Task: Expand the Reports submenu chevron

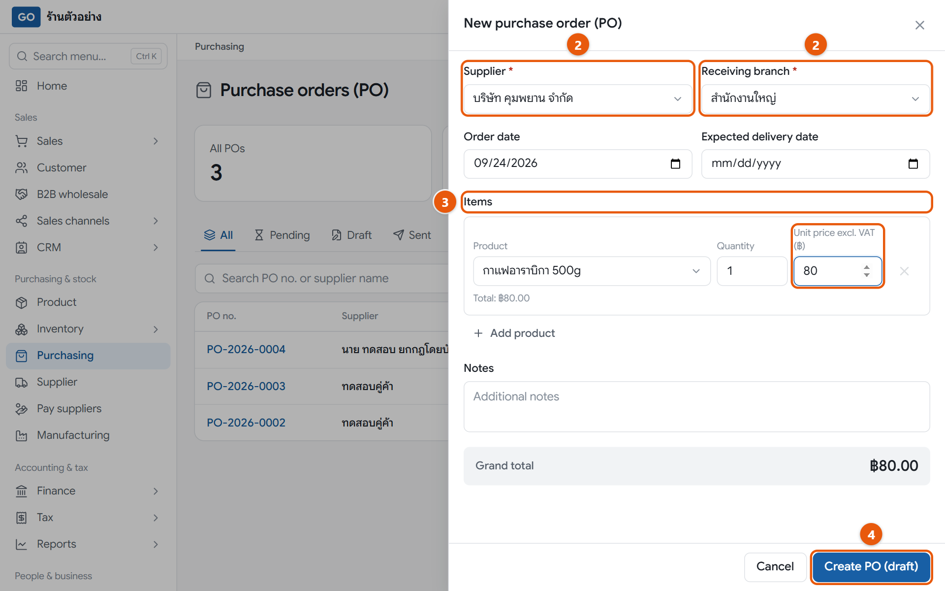Action: 156,544
